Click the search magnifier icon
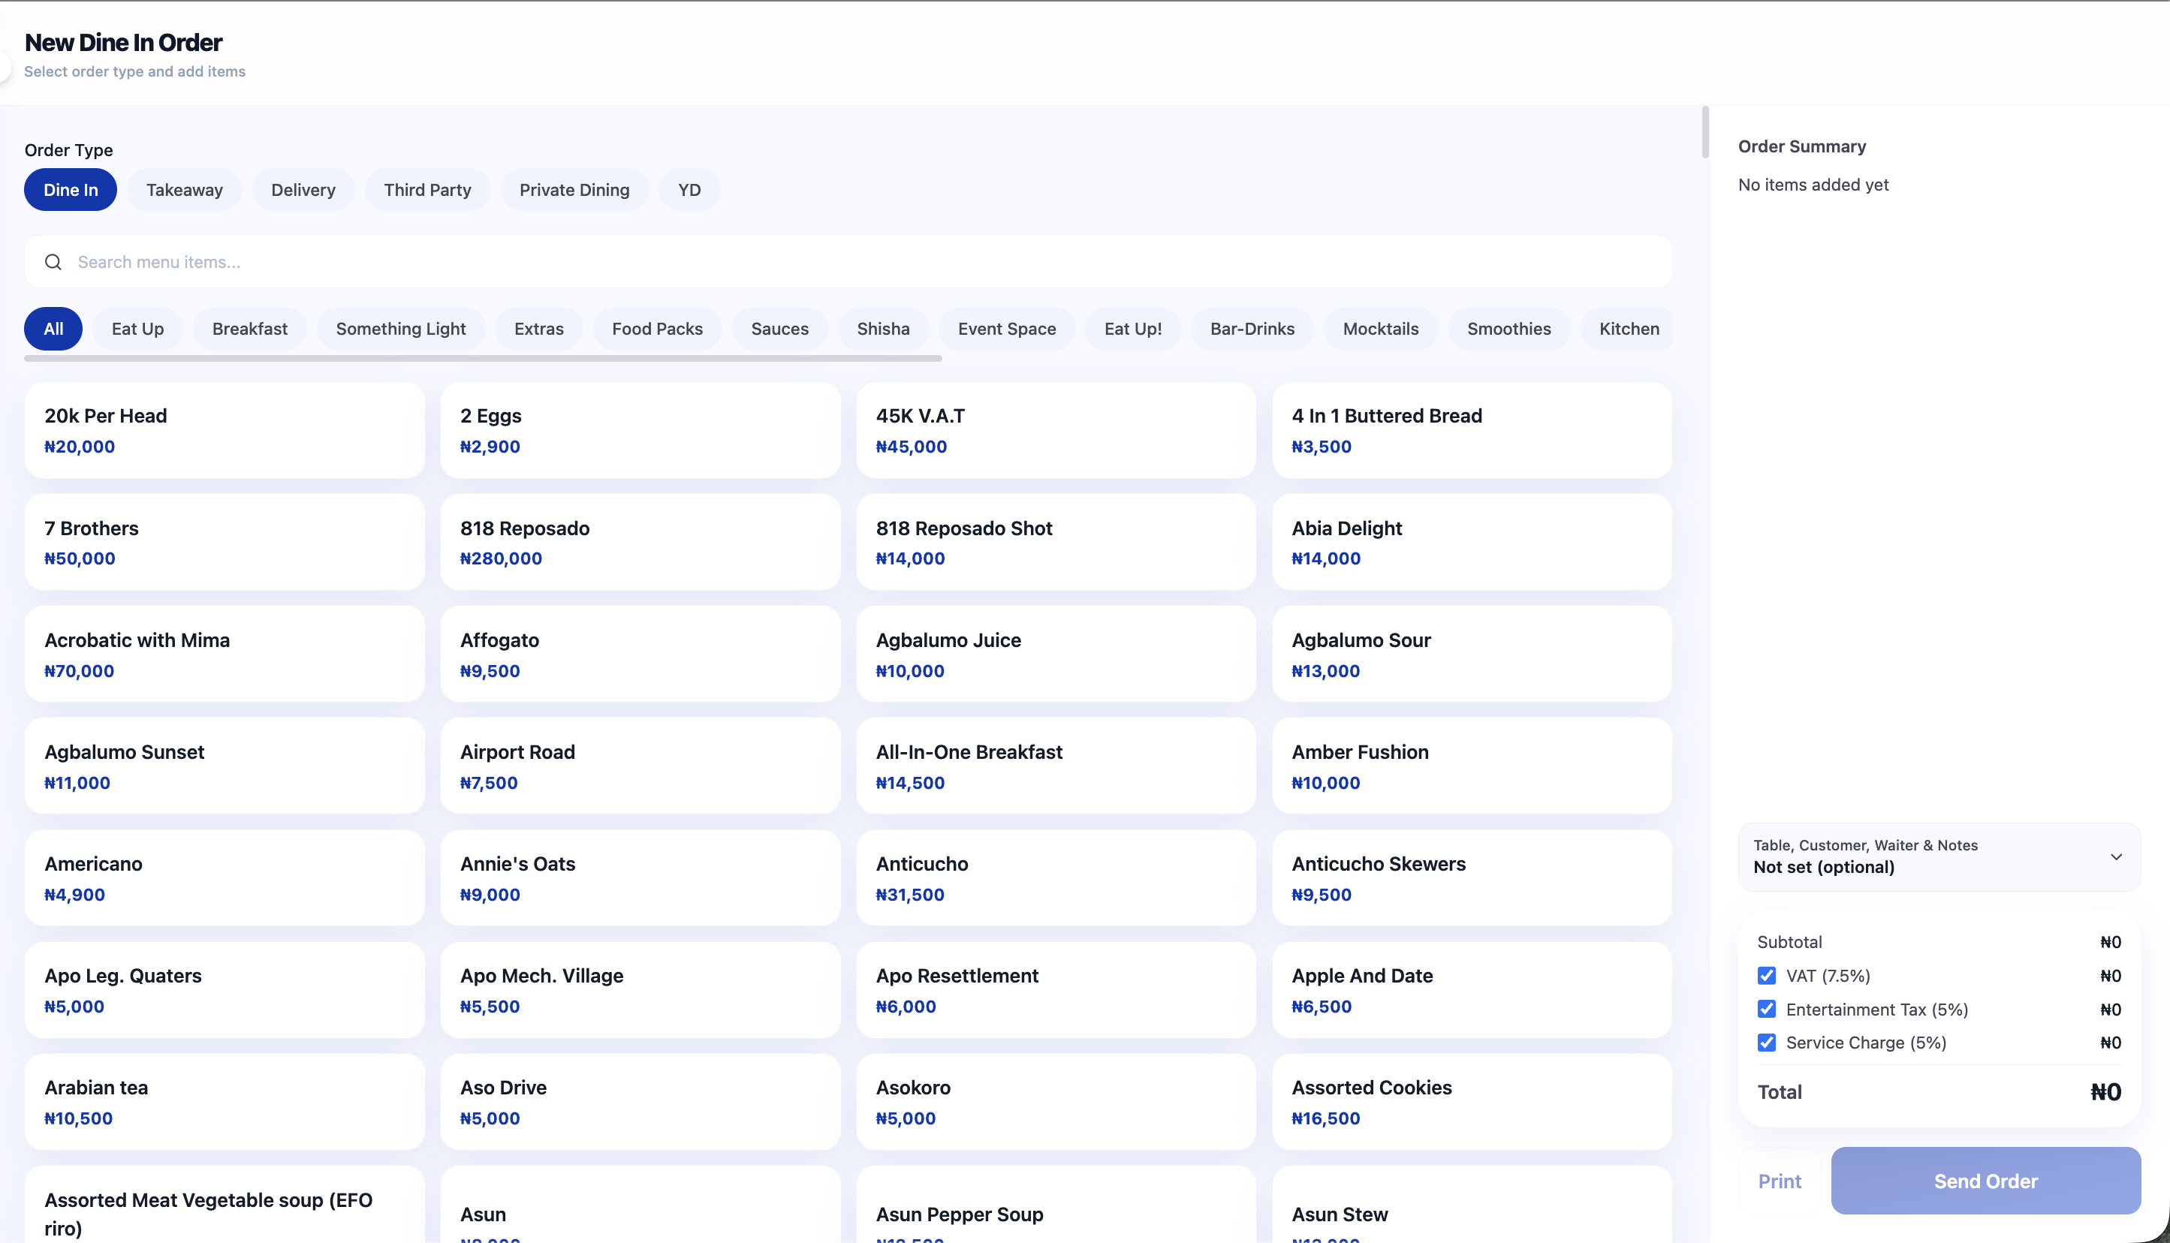2170x1243 pixels. pyautogui.click(x=53, y=262)
